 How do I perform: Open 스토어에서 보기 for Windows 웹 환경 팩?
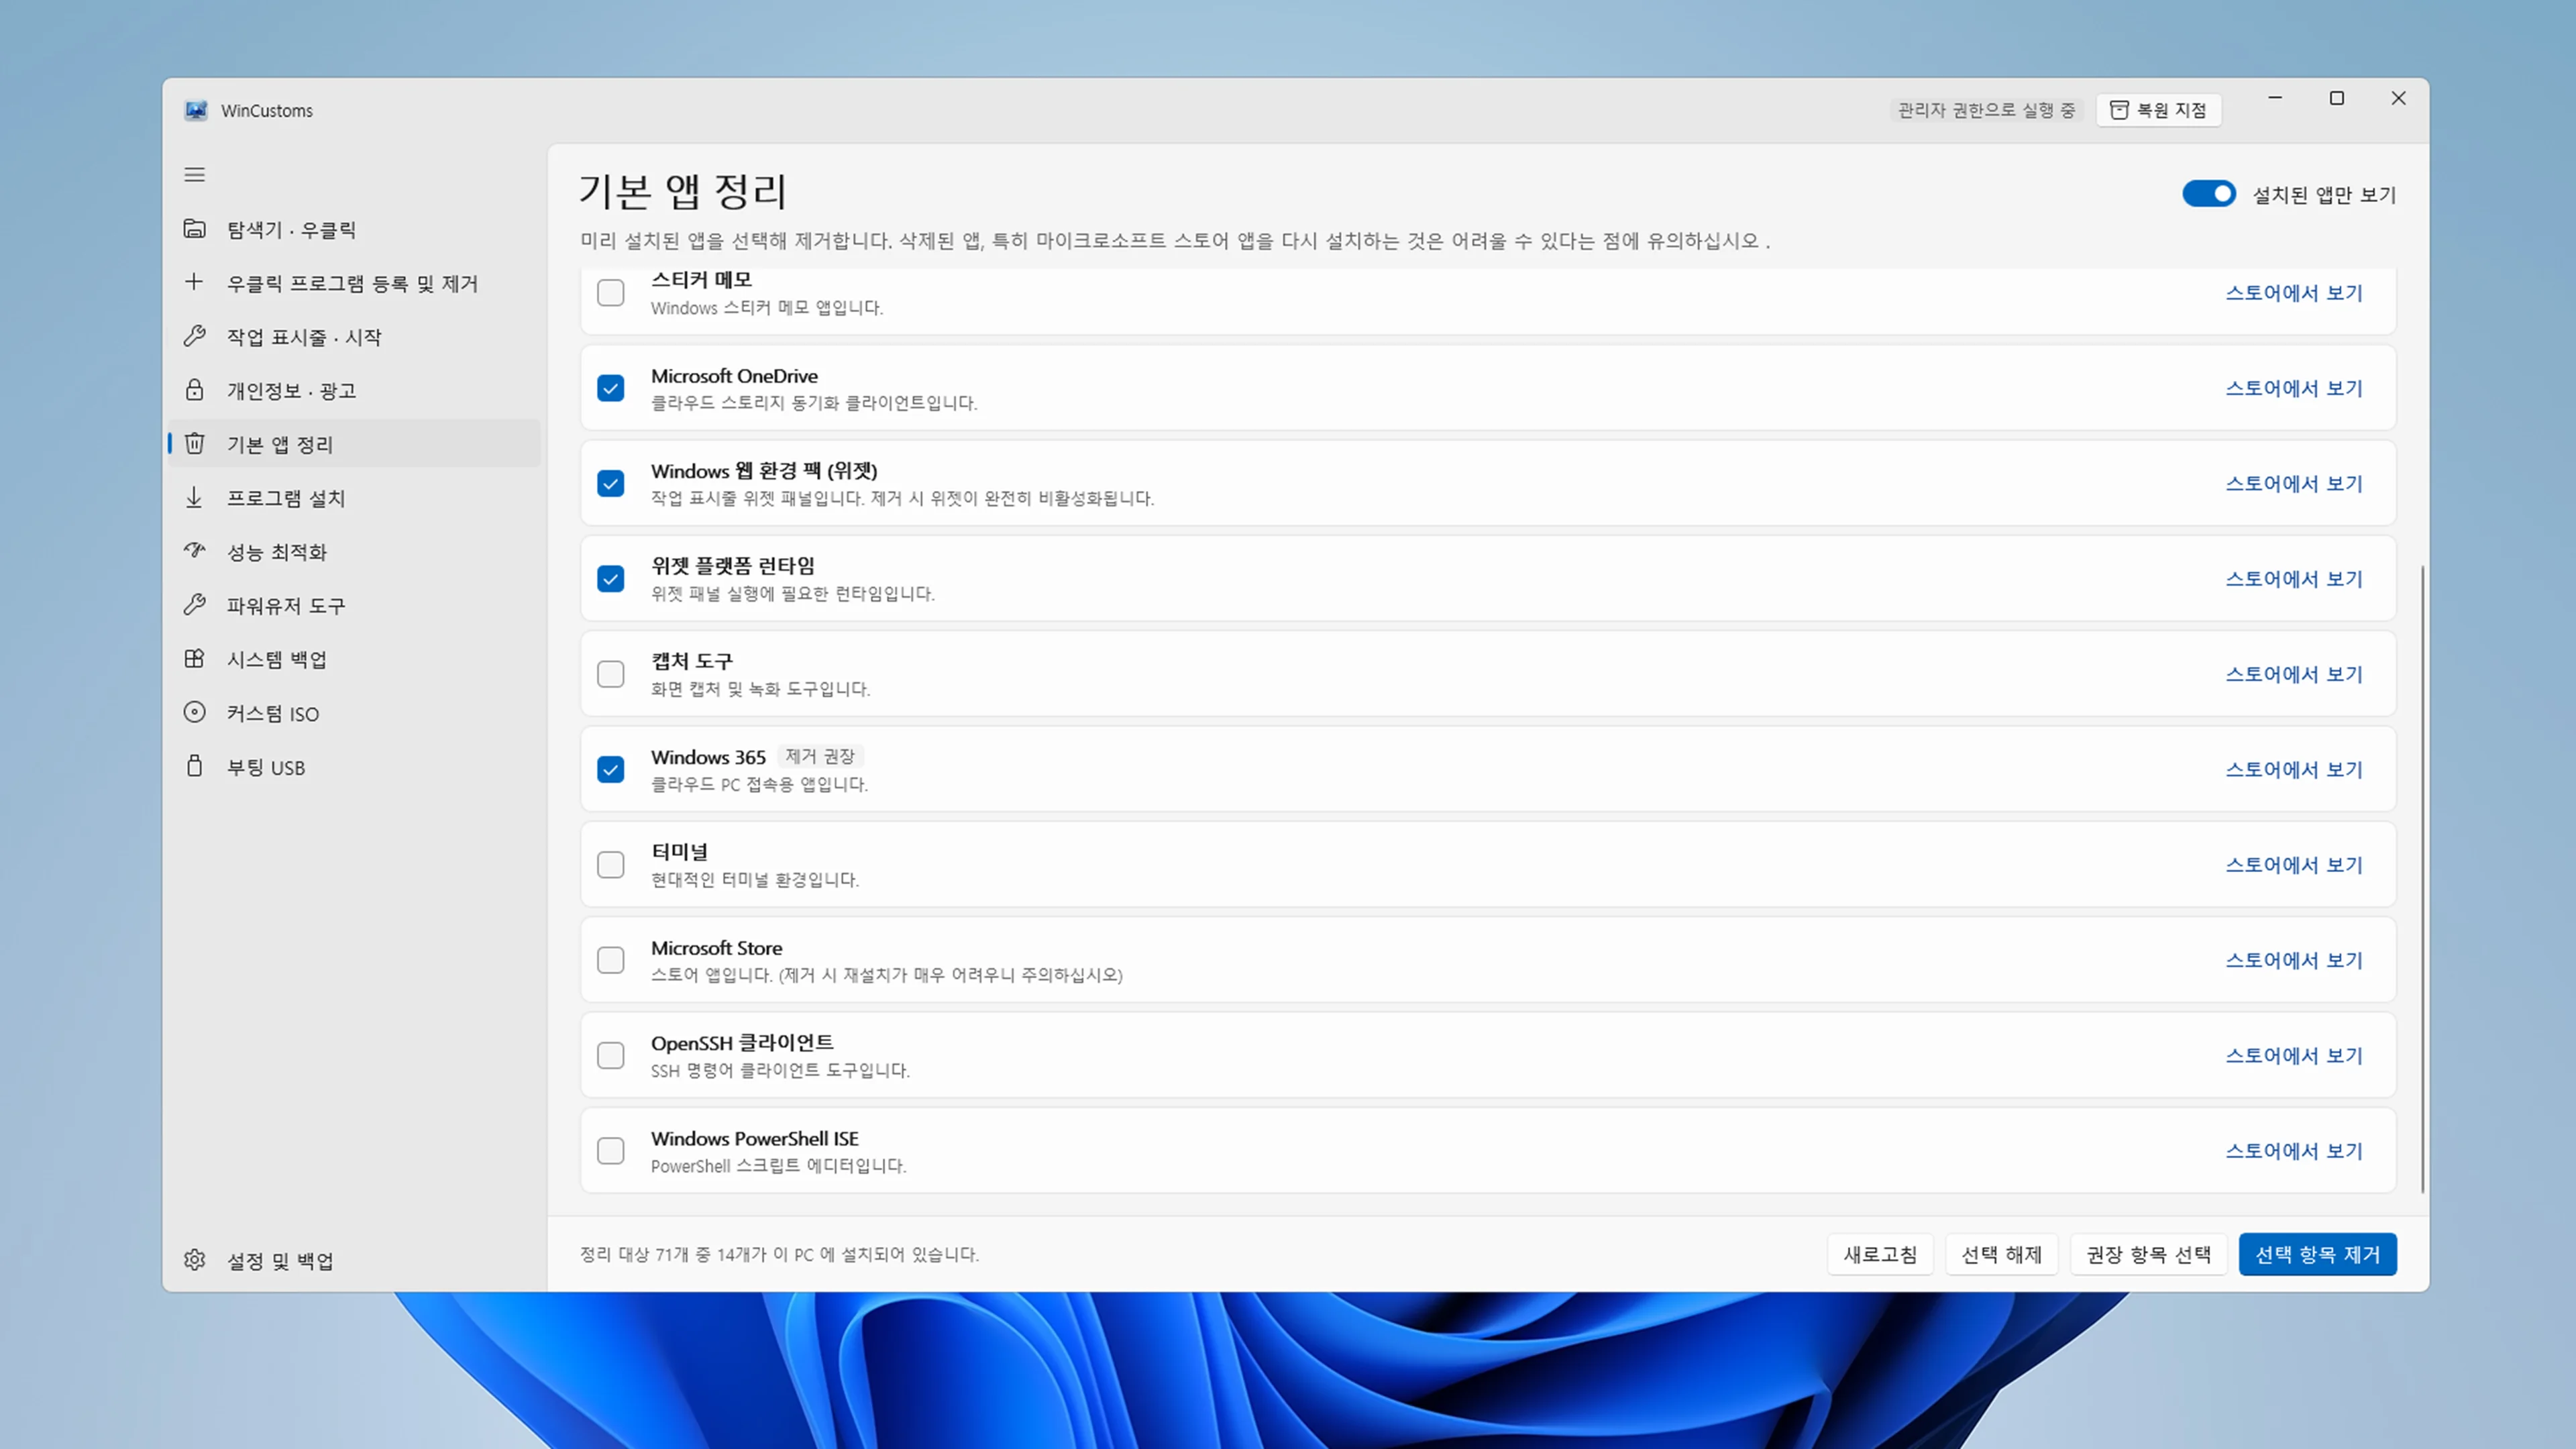[2294, 483]
